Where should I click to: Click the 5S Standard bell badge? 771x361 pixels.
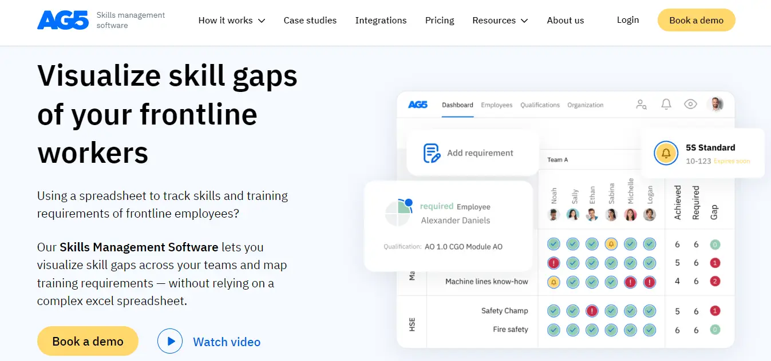[x=666, y=153]
